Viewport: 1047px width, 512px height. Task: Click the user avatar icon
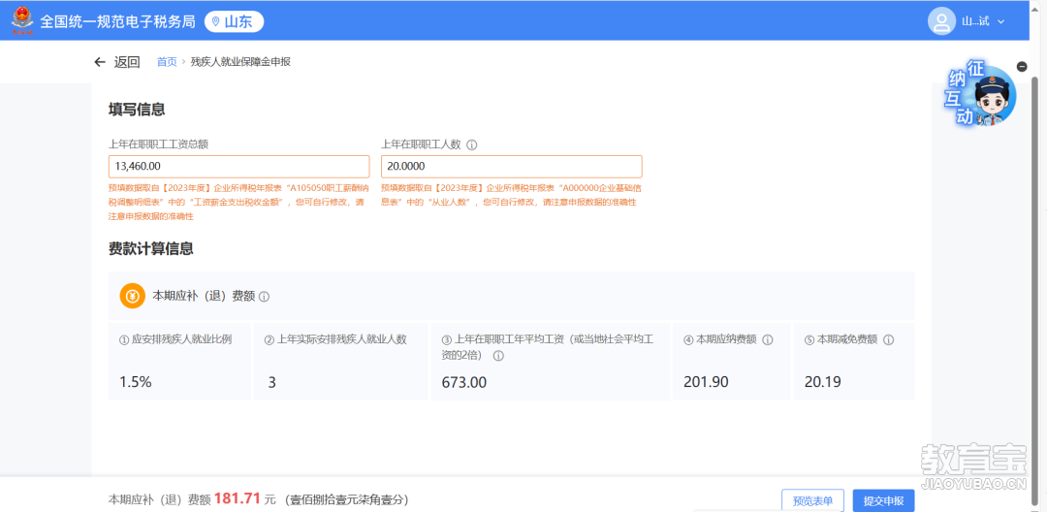point(941,21)
